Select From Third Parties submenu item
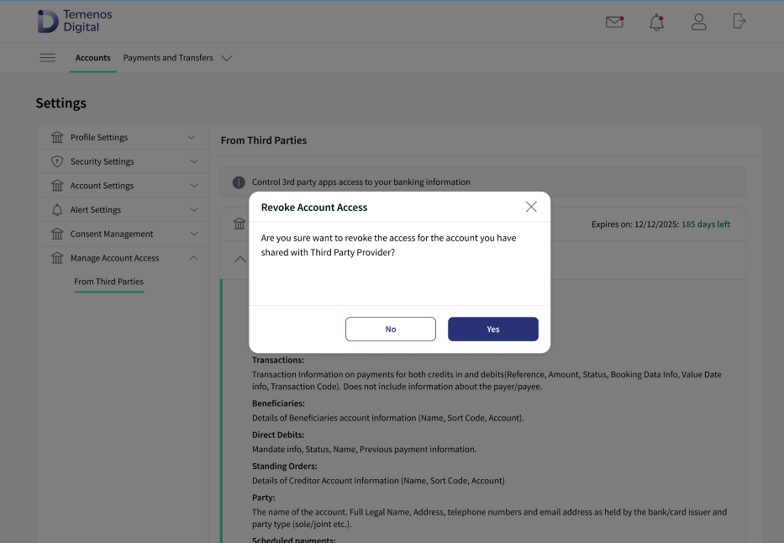 coord(109,282)
